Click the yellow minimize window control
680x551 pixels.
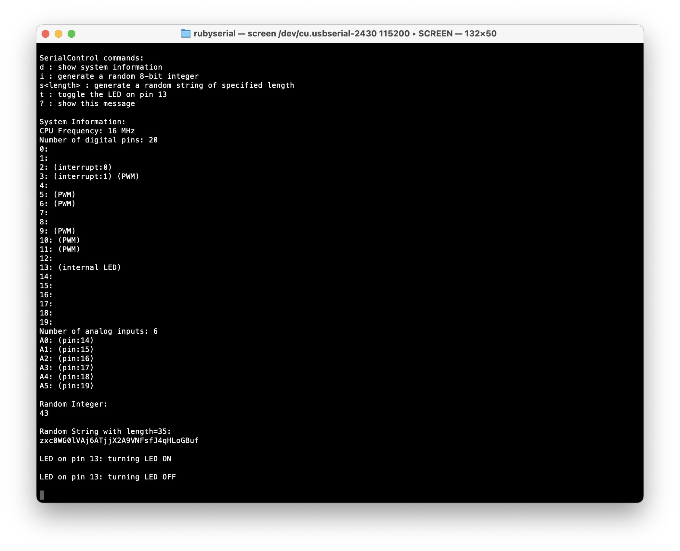click(x=59, y=34)
